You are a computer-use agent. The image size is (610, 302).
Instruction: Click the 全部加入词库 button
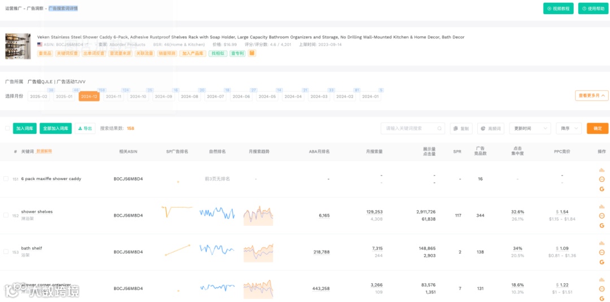55,128
